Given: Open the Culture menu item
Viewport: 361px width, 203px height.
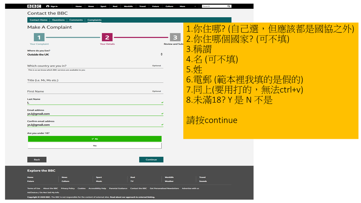Looking at the screenshot, I should 169,6.
